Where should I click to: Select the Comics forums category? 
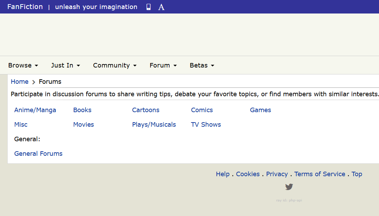point(202,110)
